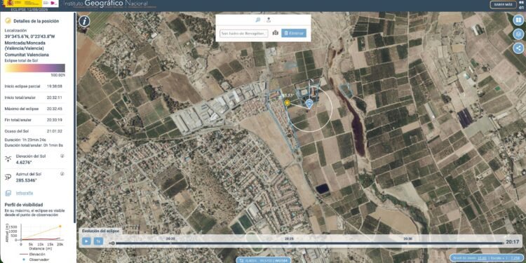
Task: Click the place search input field
Action: (244, 33)
